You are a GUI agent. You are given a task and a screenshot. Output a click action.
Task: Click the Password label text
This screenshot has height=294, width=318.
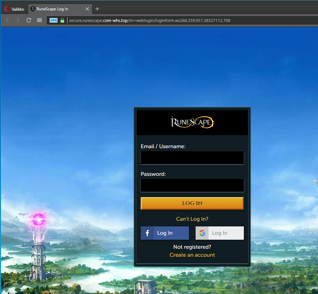click(x=153, y=174)
